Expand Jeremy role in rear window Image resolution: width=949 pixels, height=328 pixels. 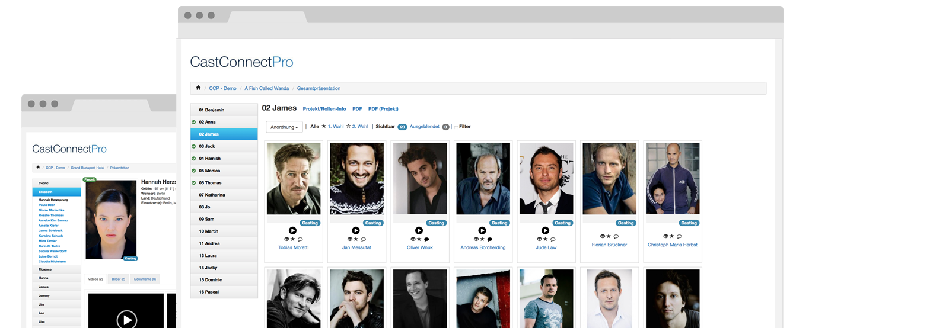point(56,295)
